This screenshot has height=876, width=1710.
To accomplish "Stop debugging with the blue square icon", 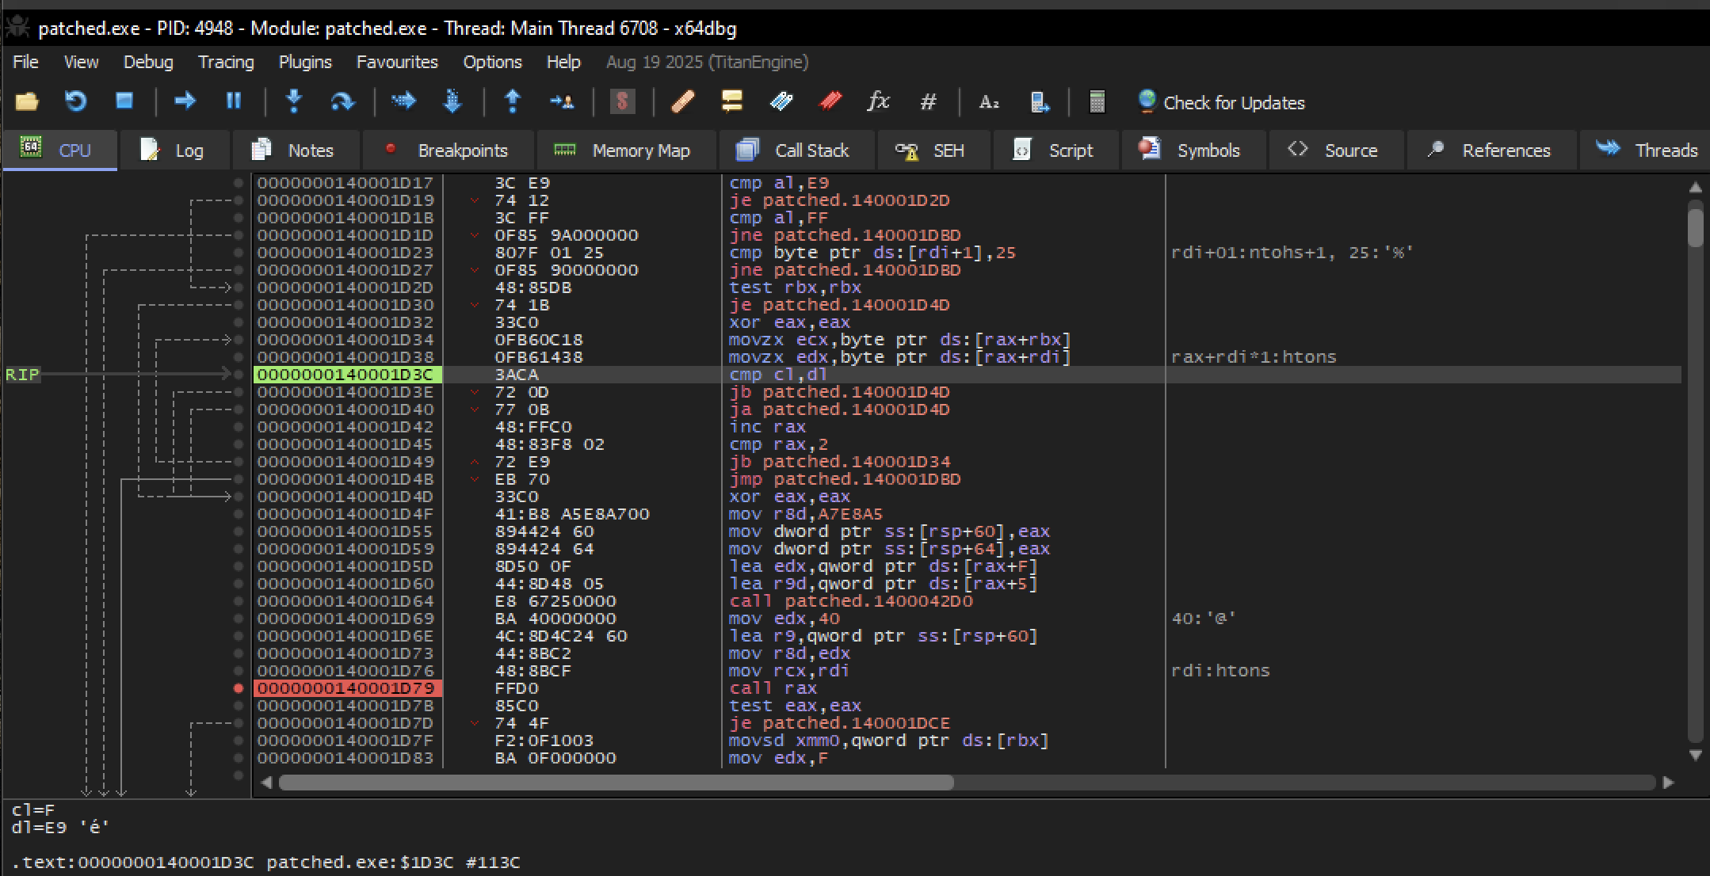I will (124, 101).
